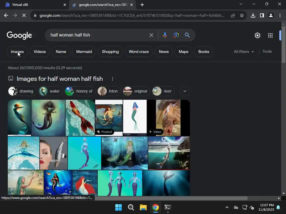Open Windows taskbar search
The image size is (286, 214).
pos(131,207)
